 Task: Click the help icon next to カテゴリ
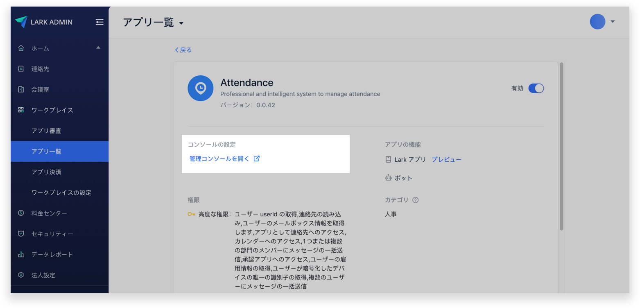point(415,200)
